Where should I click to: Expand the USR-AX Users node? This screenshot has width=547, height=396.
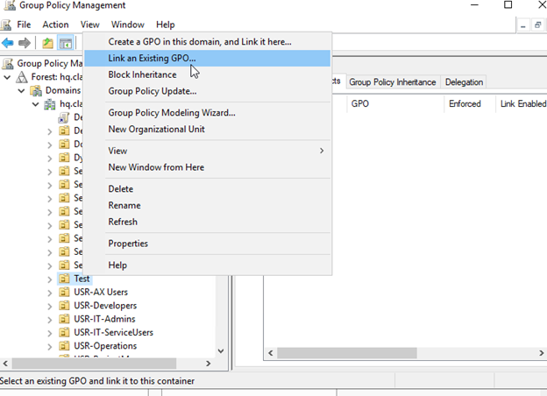tap(50, 293)
